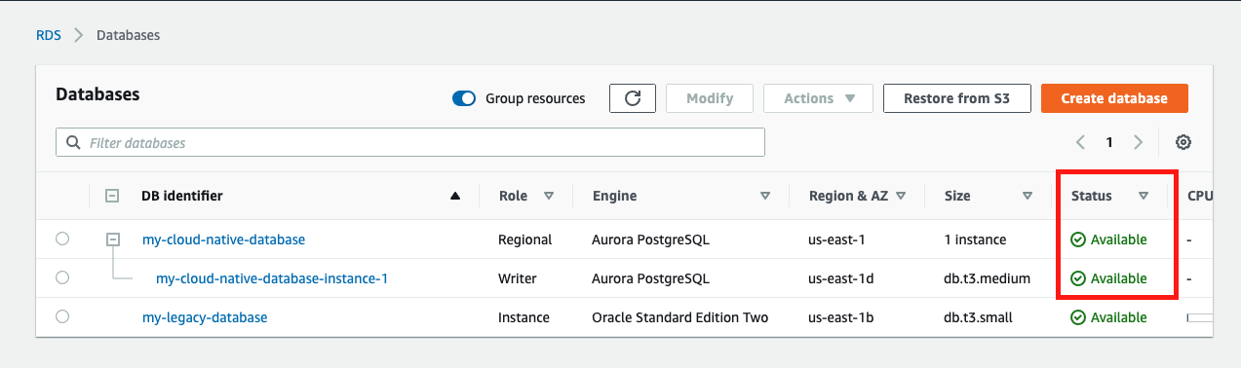Image resolution: width=1241 pixels, height=368 pixels.
Task: Click the Create database button
Action: point(1114,98)
